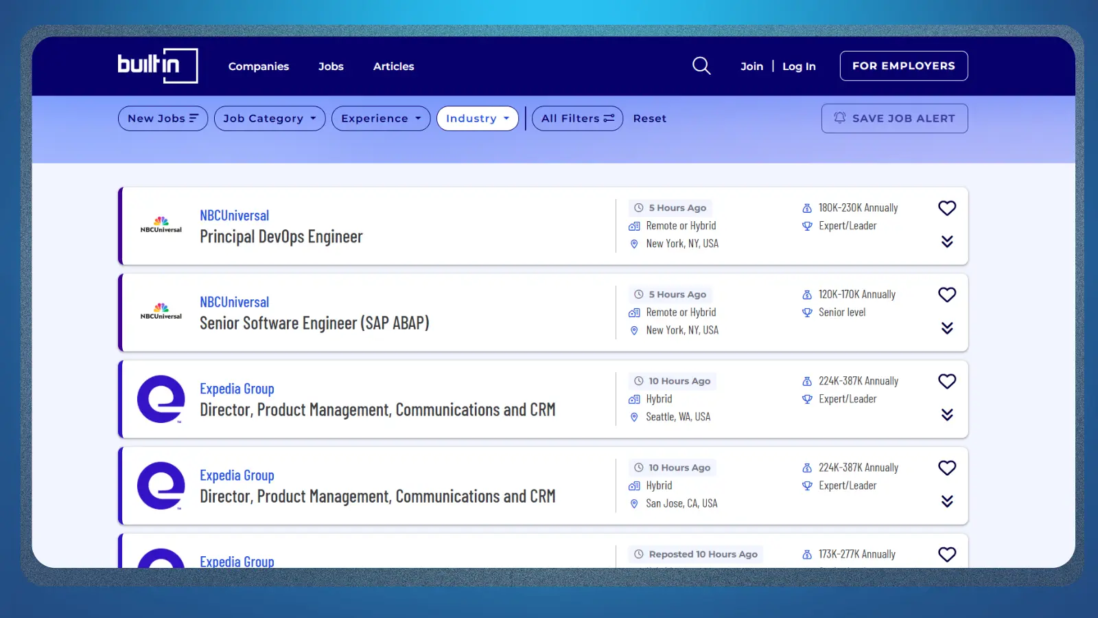Expand the Principal DevOps Engineer job details
Viewport: 1098px width, 618px height.
pos(947,242)
